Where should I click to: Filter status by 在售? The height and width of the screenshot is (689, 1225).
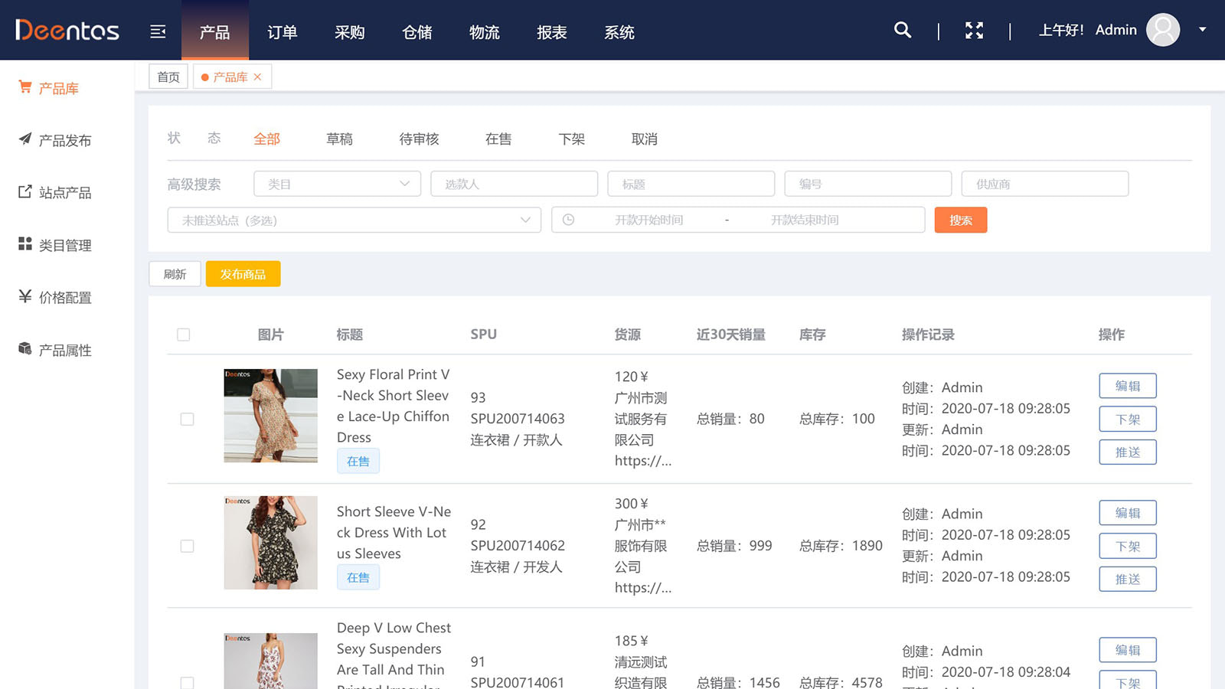pyautogui.click(x=498, y=139)
